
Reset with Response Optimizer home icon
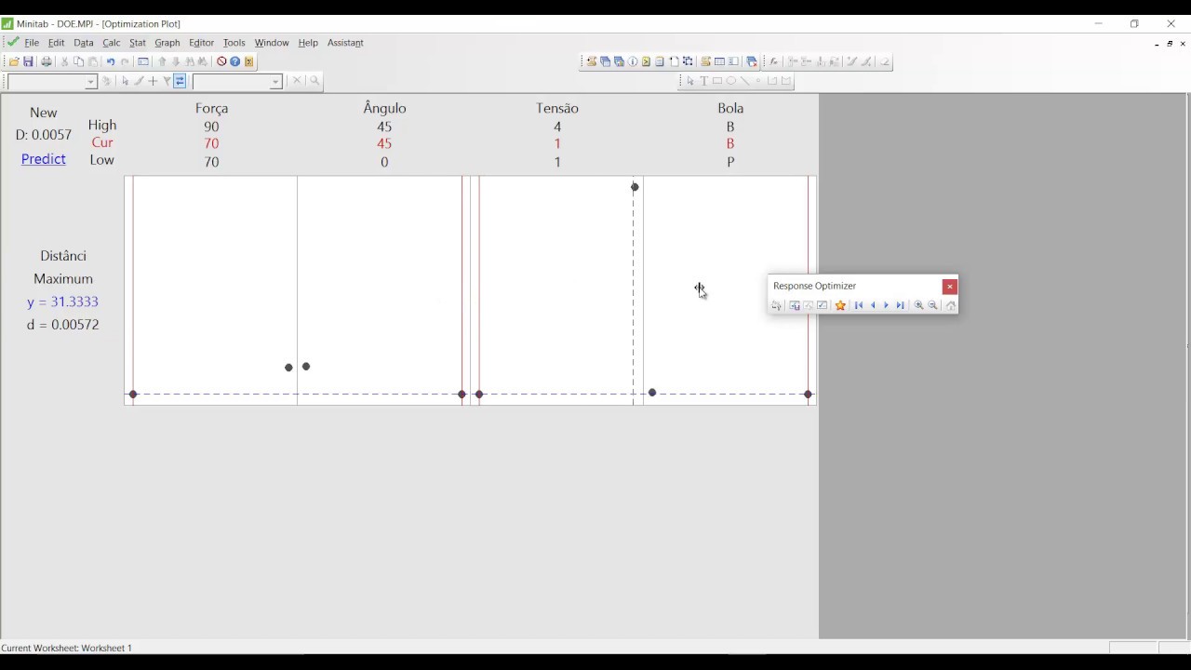[x=951, y=305]
